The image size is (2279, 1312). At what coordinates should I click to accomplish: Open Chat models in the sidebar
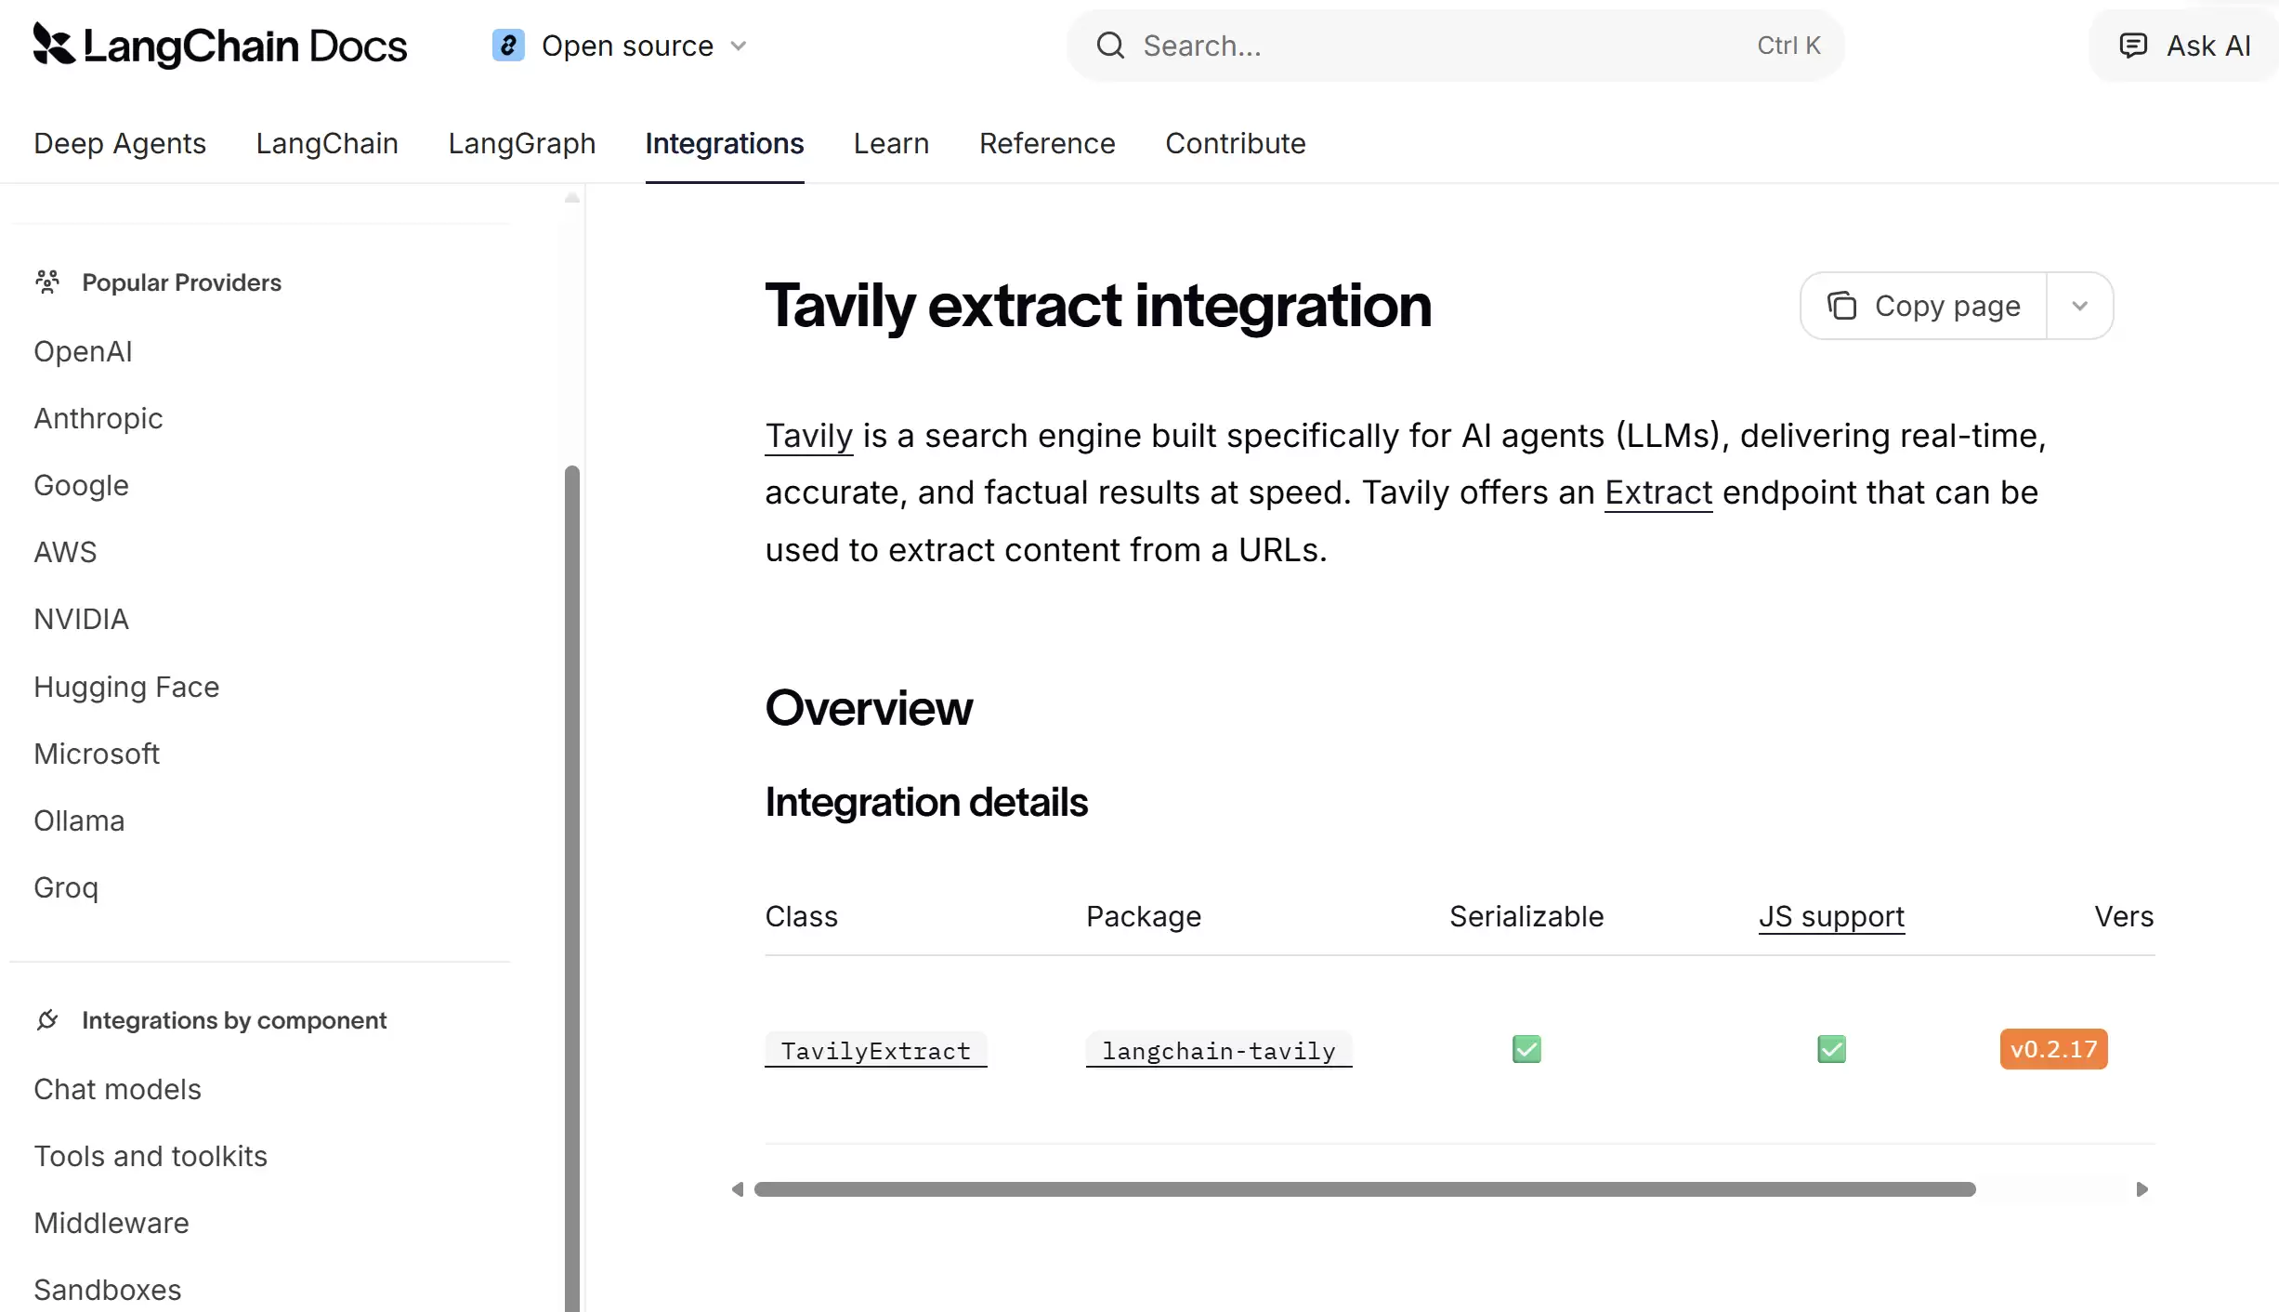click(x=117, y=1089)
